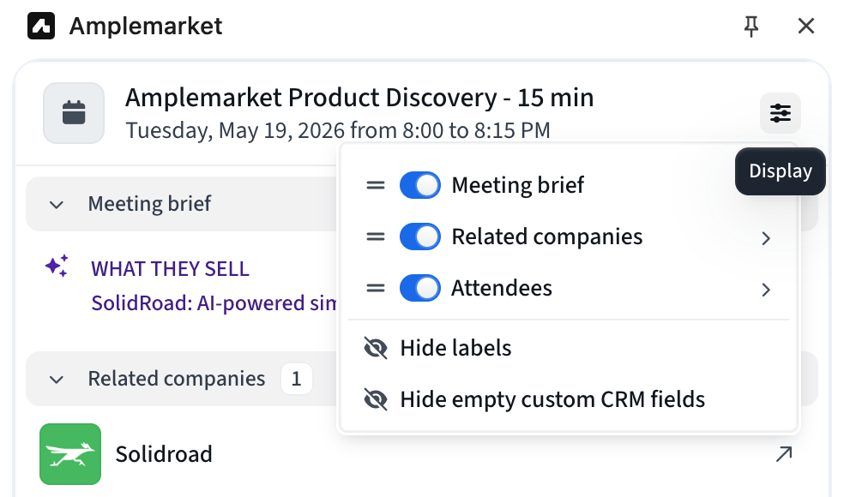Open the Display settings sliders icon
Screen dimensions: 844x497
tap(780, 113)
